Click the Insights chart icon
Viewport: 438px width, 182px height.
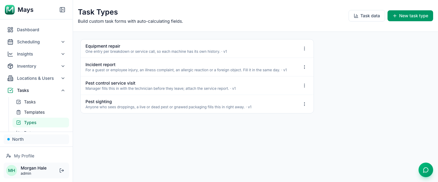point(10,54)
